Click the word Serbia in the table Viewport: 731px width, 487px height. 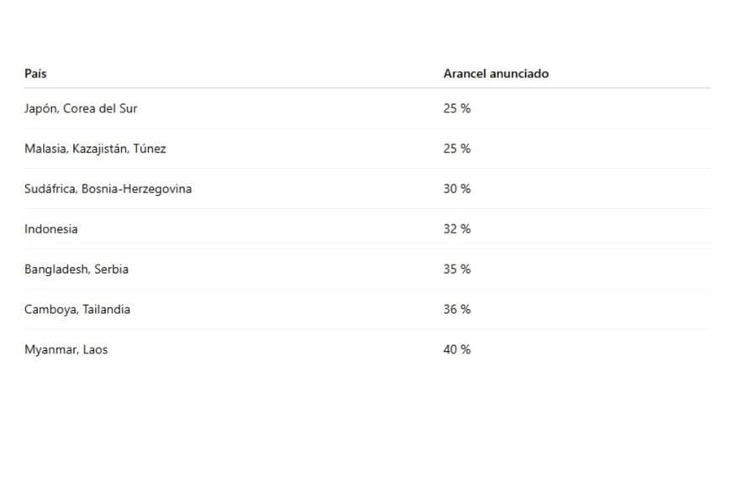pos(111,270)
